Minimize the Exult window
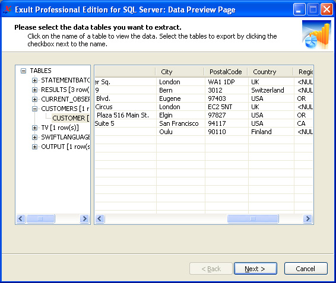The image size is (336, 283). 299,9
